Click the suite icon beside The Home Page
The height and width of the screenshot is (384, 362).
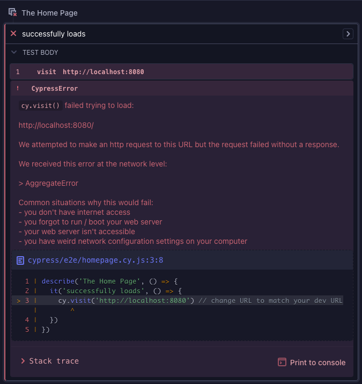[12, 12]
